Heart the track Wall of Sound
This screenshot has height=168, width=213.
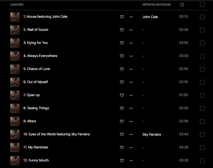point(122,30)
